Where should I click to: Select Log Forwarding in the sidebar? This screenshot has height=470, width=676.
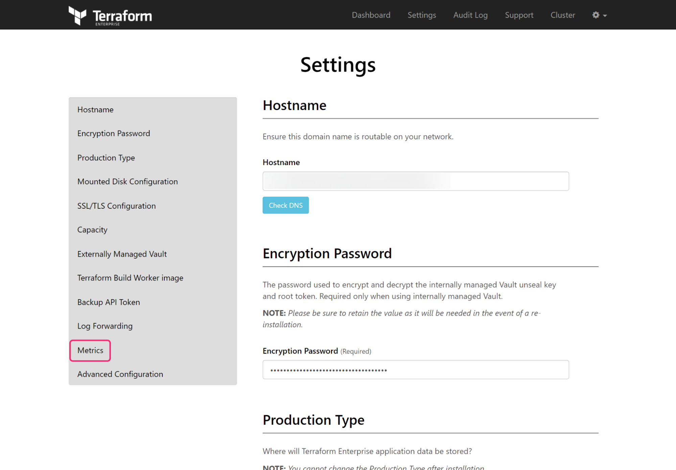point(105,326)
